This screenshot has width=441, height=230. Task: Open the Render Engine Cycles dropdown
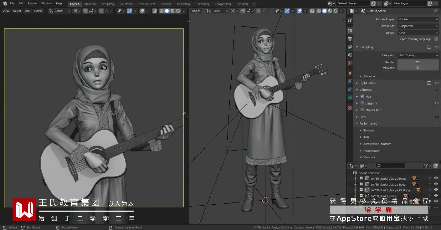click(x=418, y=19)
